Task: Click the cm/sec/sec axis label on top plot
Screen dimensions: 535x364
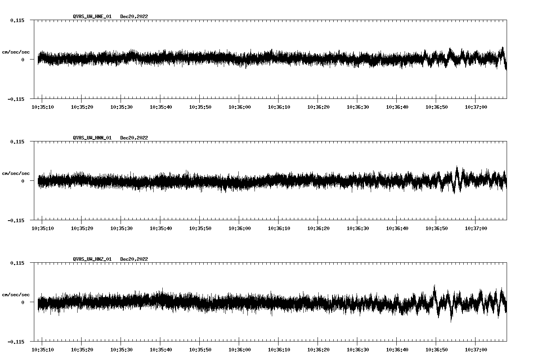Action: 16,52
